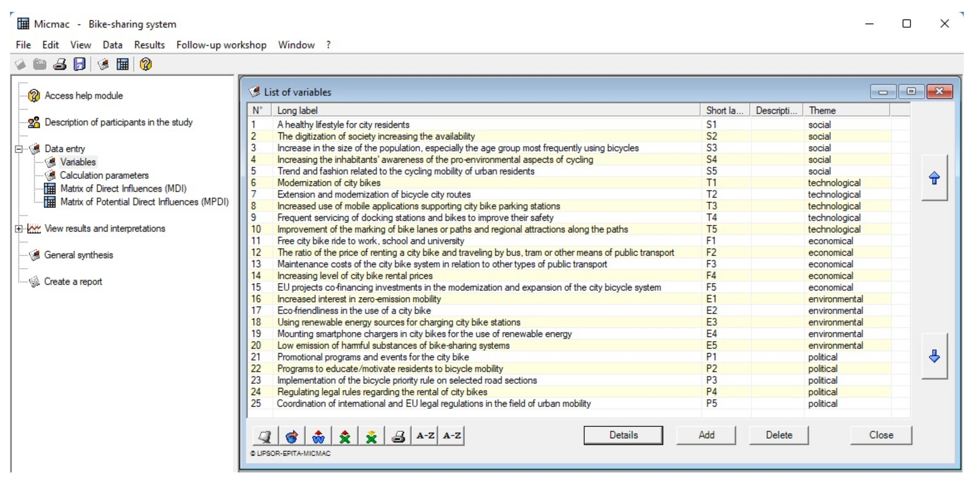Viewport: 973px width, 481px height.
Task: Collapse the Data entry tree node
Action: click(19, 149)
